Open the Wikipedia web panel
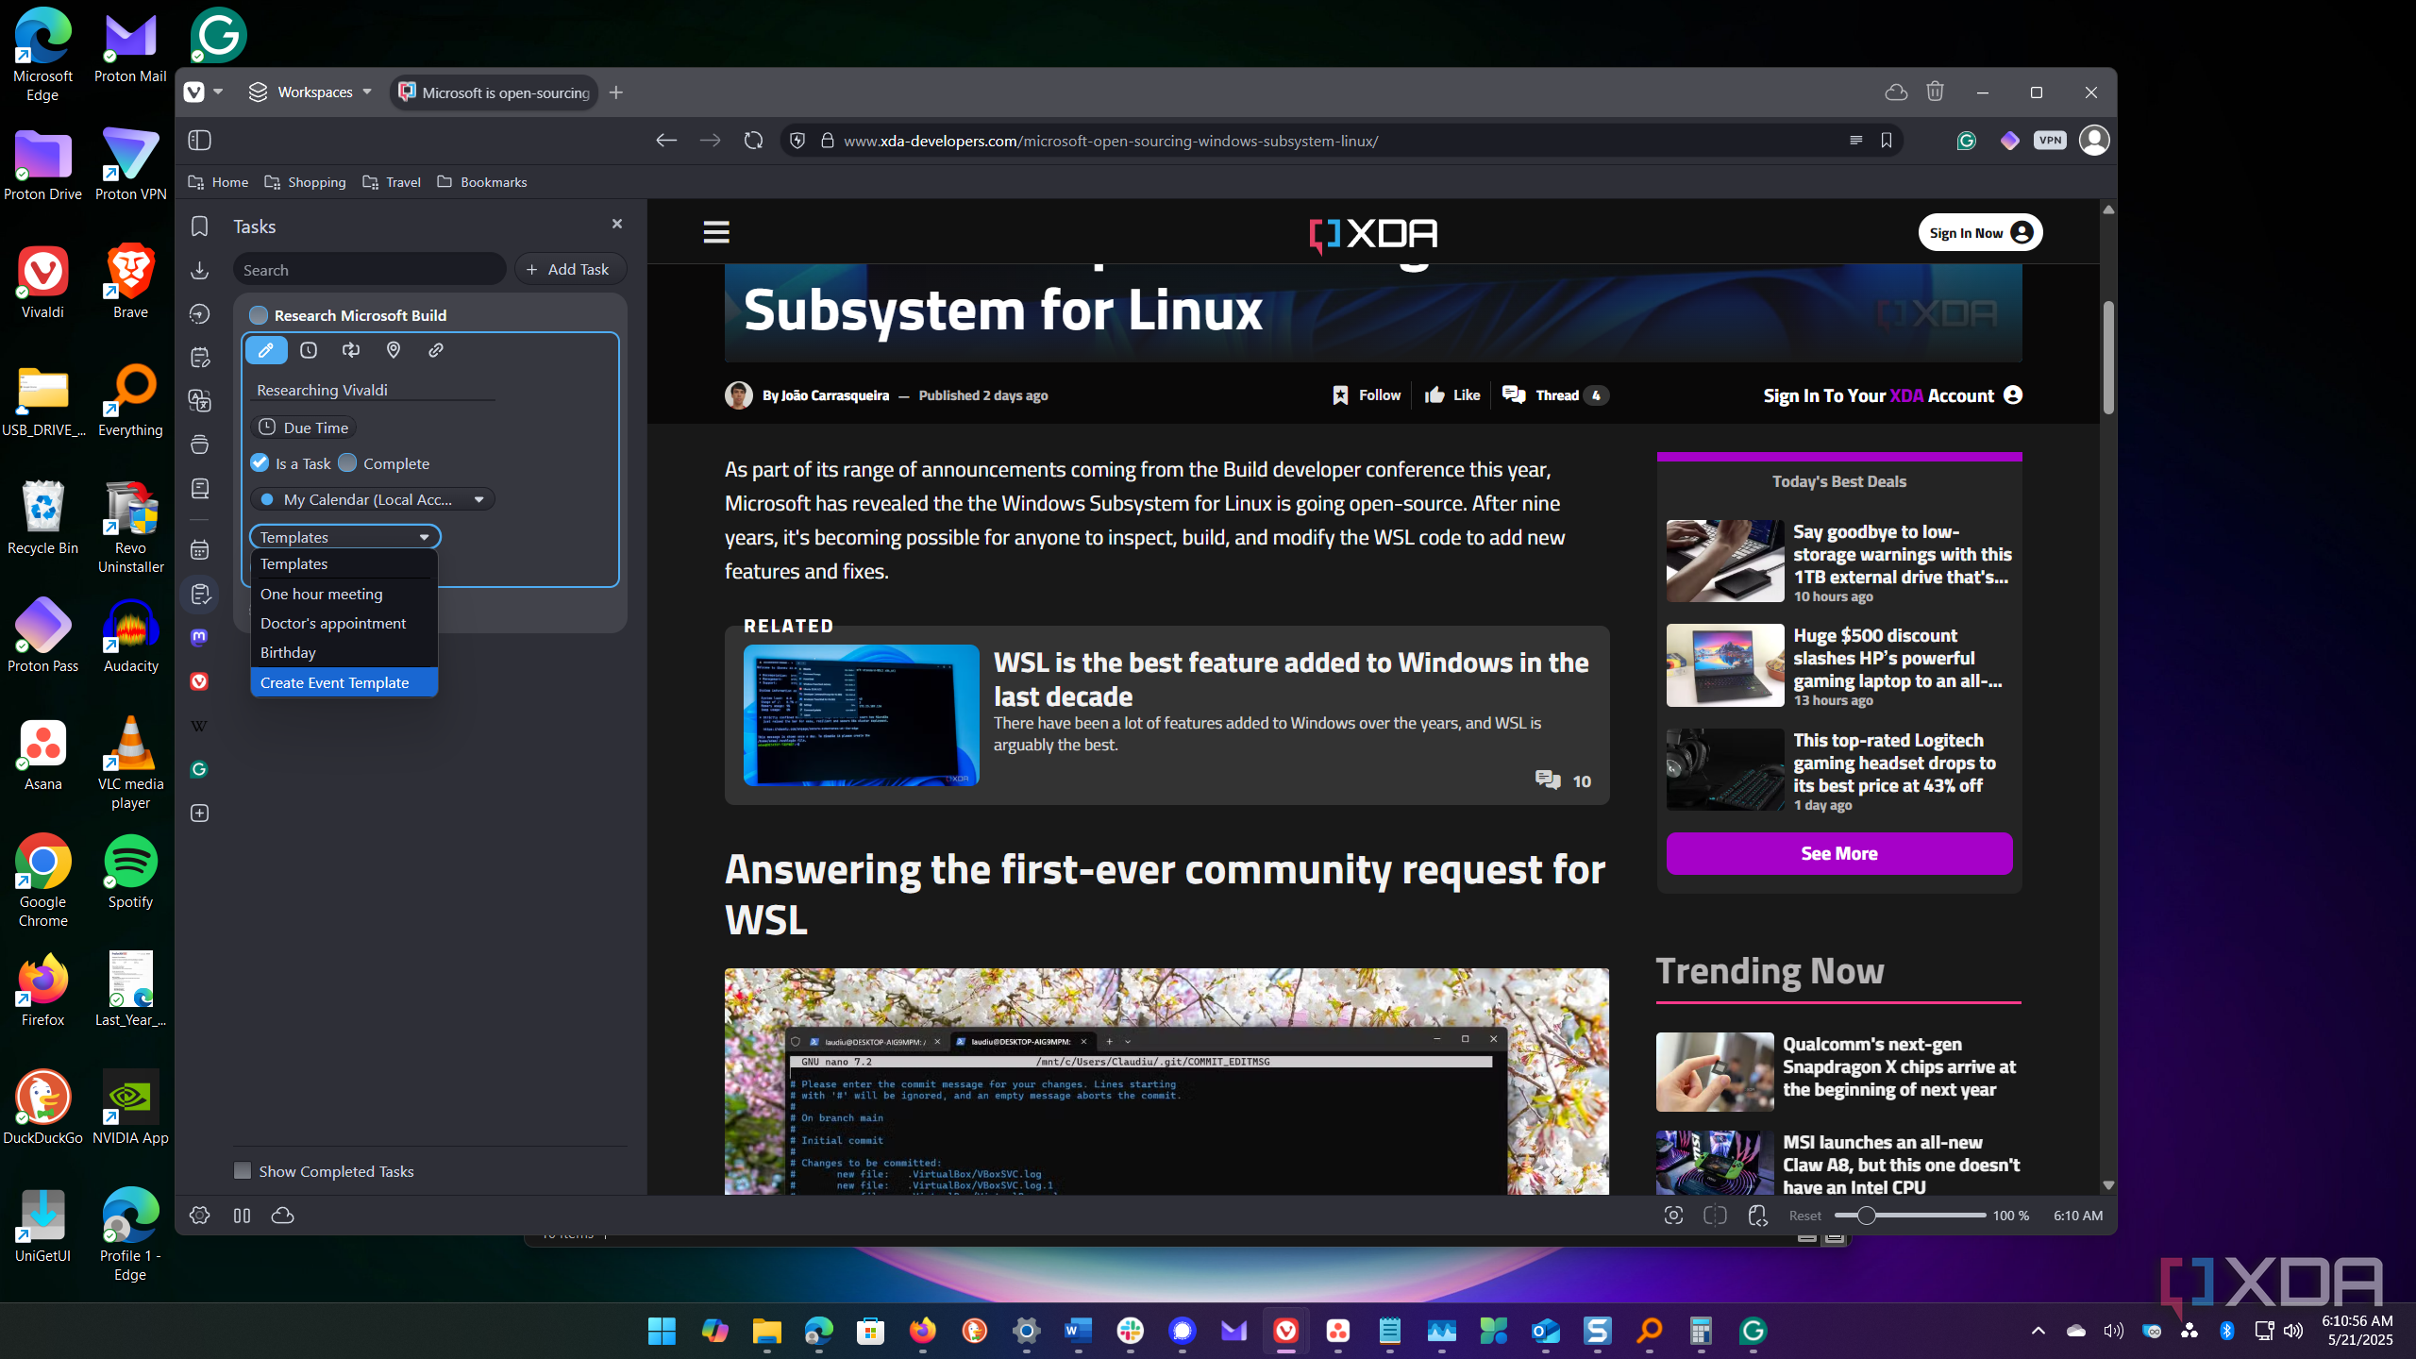This screenshot has height=1359, width=2416. [199, 726]
